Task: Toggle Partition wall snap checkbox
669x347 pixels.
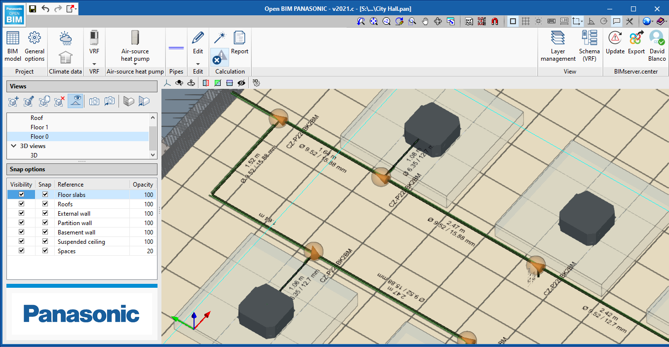Action: pos(45,223)
